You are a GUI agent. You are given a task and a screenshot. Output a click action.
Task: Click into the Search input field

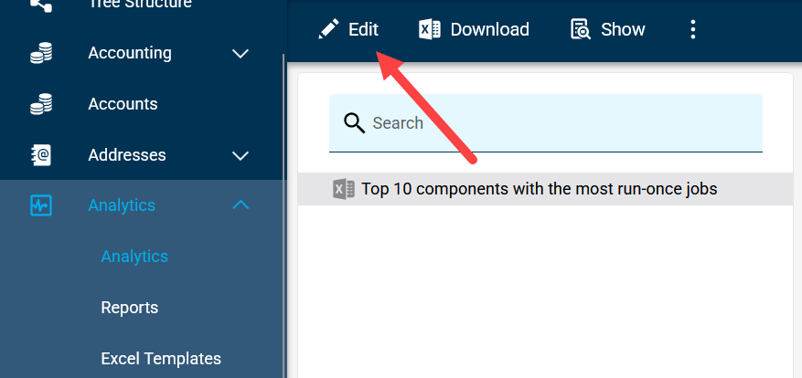click(546, 123)
